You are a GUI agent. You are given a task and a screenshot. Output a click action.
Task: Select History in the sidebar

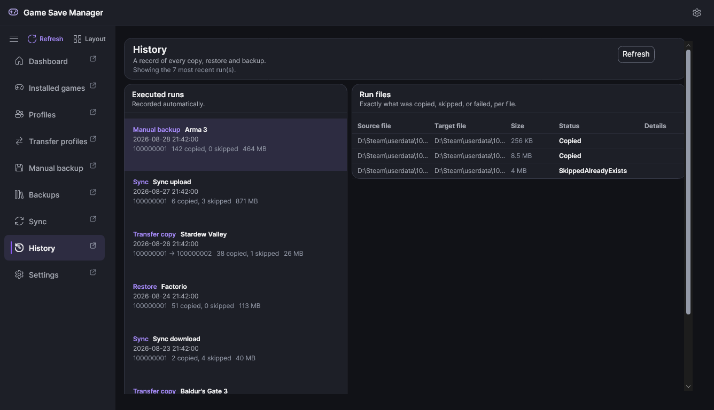coord(55,248)
